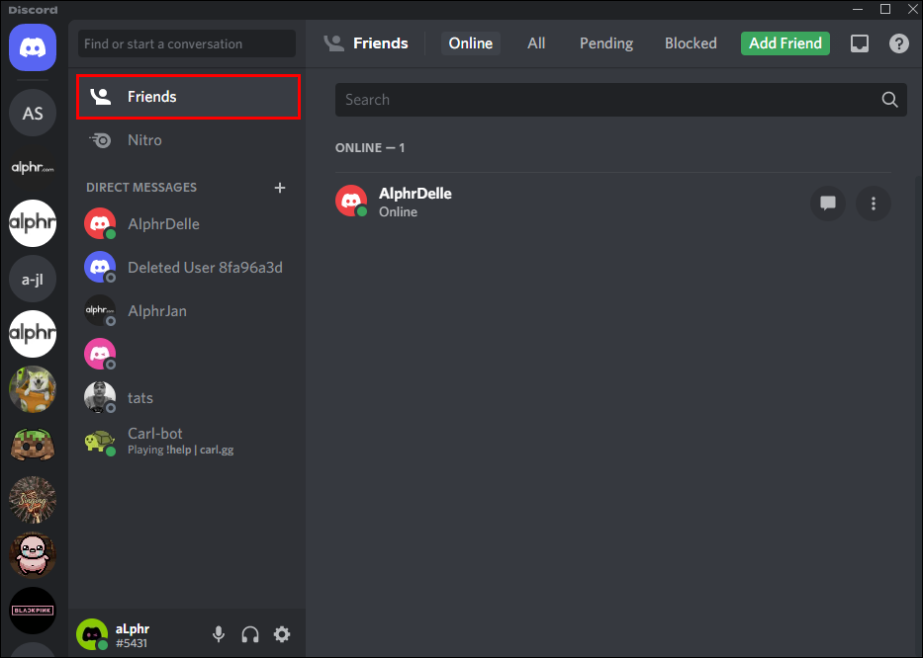Open DM with AlphrJan
Screen dimensions: 923x658
tap(188, 311)
